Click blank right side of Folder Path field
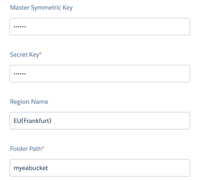This screenshot has height=180, width=198. point(119,168)
